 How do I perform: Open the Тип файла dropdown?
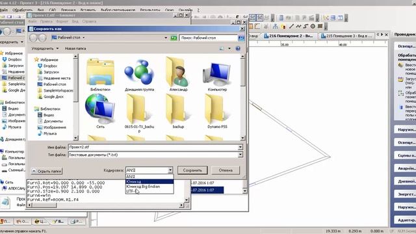pos(240,155)
